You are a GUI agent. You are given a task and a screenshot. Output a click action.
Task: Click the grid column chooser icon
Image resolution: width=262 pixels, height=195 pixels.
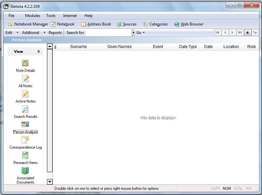click(x=55, y=47)
